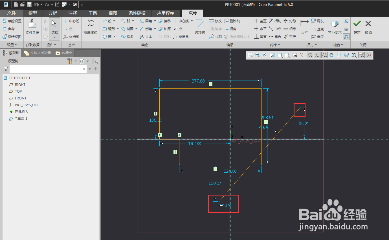Image resolution: width=389 pixels, height=240 pixels.
Task: Open file using the folder icon
Action: [23, 5]
